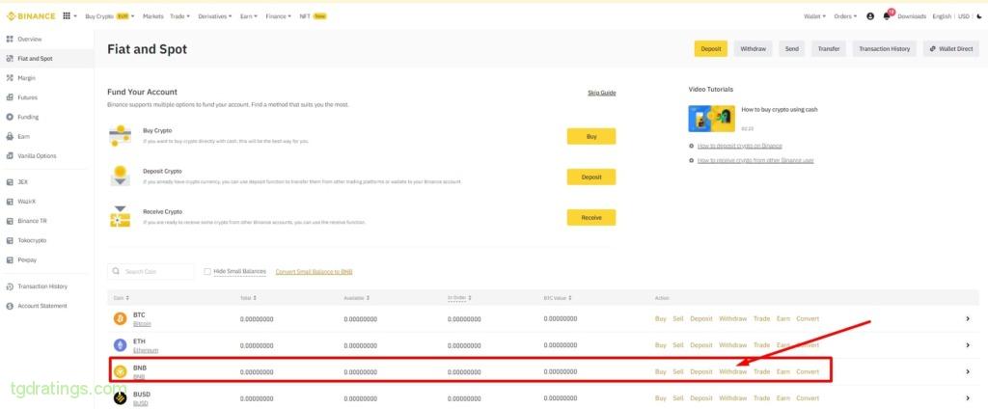Viewport: 988px width, 409px height.
Task: Click the yellow Buy button
Action: point(591,136)
